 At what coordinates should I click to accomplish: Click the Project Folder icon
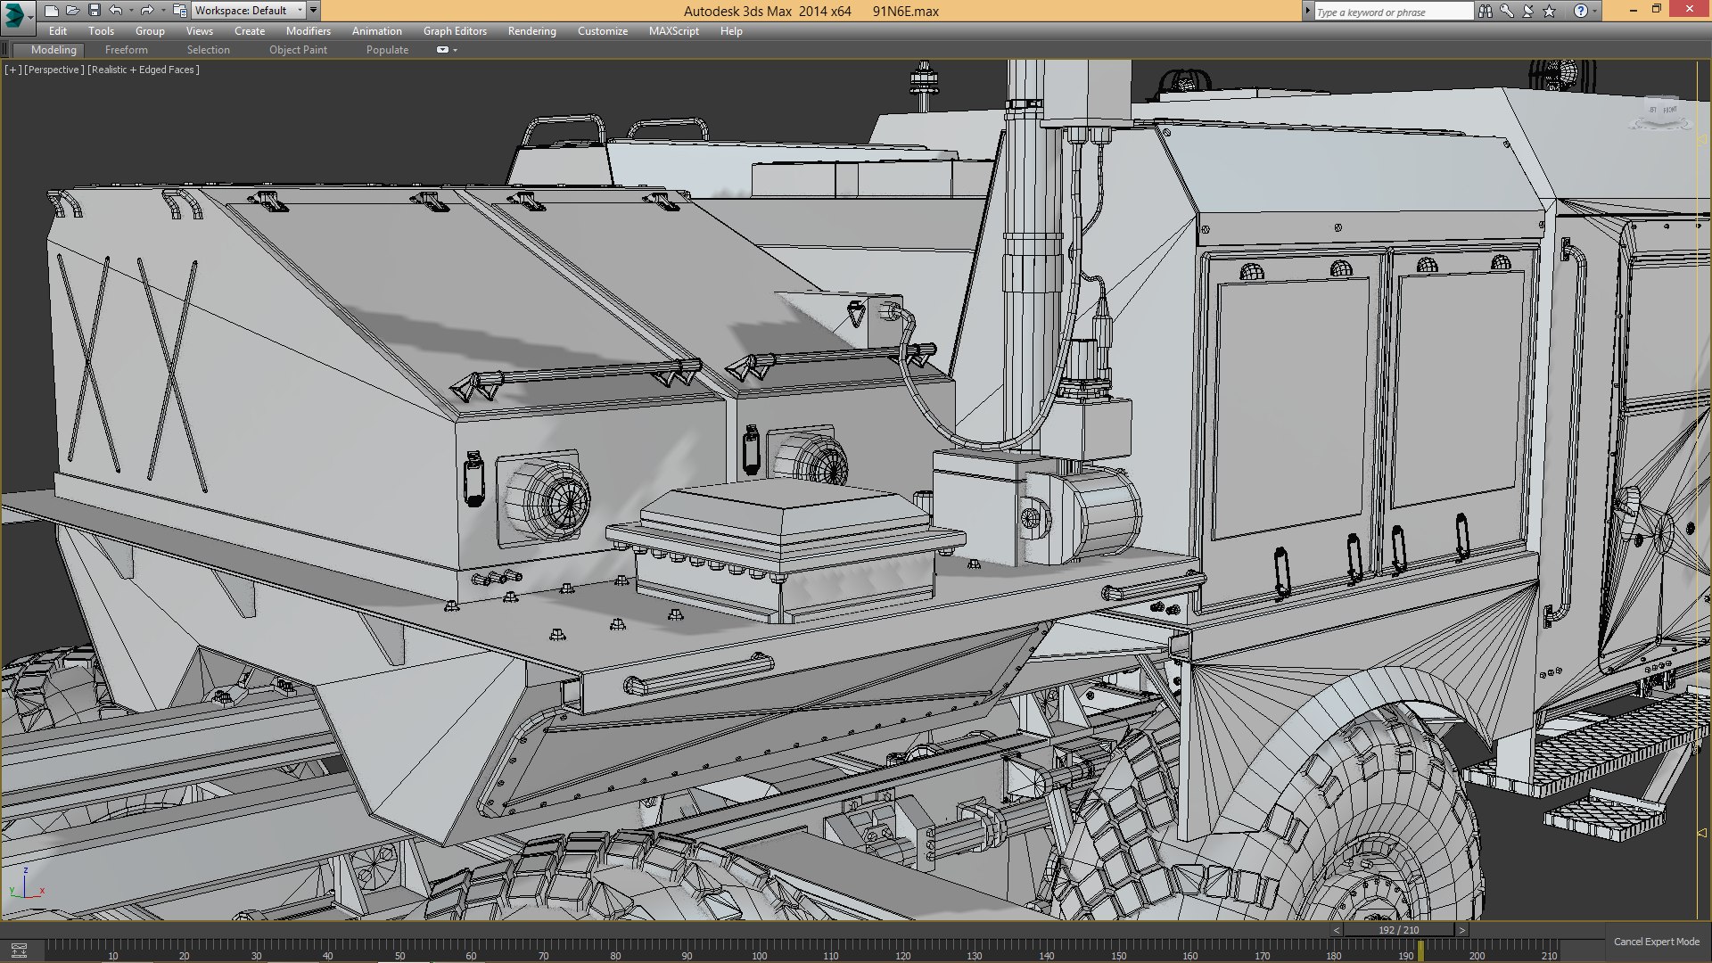click(180, 11)
